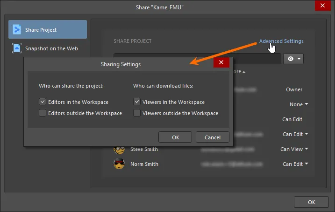Change Steve Smith's Can View permission

(294, 149)
